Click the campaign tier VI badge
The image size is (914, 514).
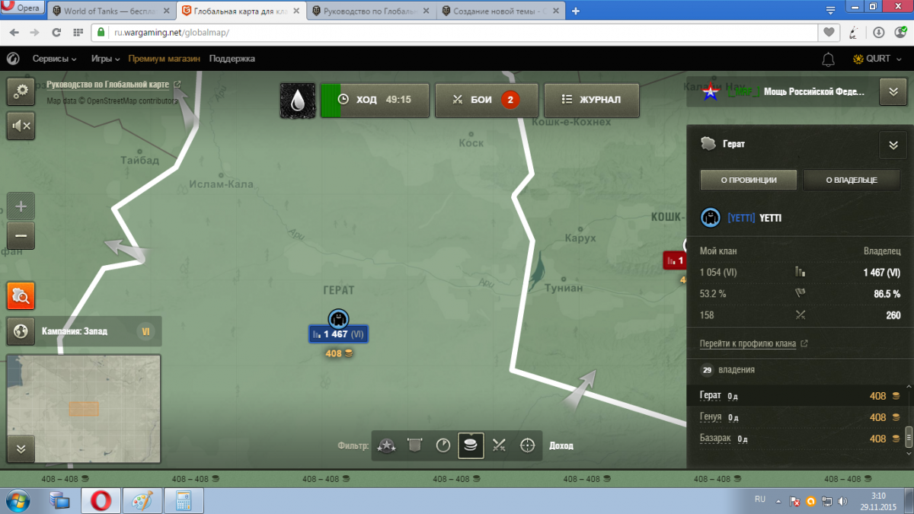coord(145,331)
